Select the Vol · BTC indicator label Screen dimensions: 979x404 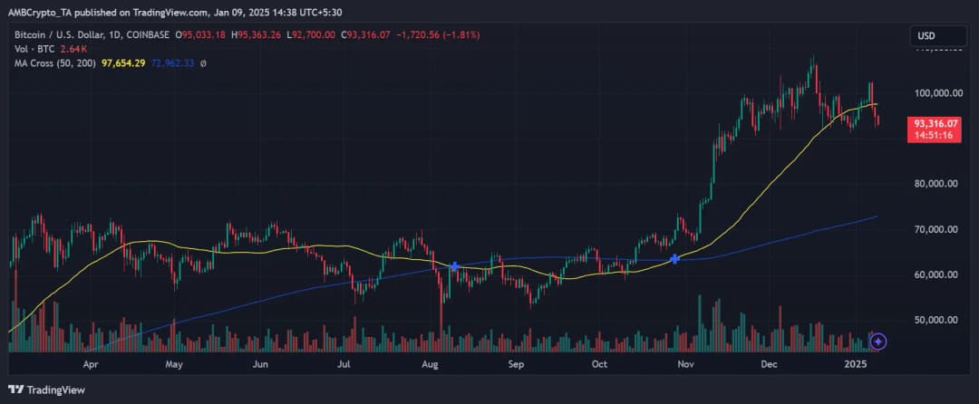pyautogui.click(x=31, y=49)
